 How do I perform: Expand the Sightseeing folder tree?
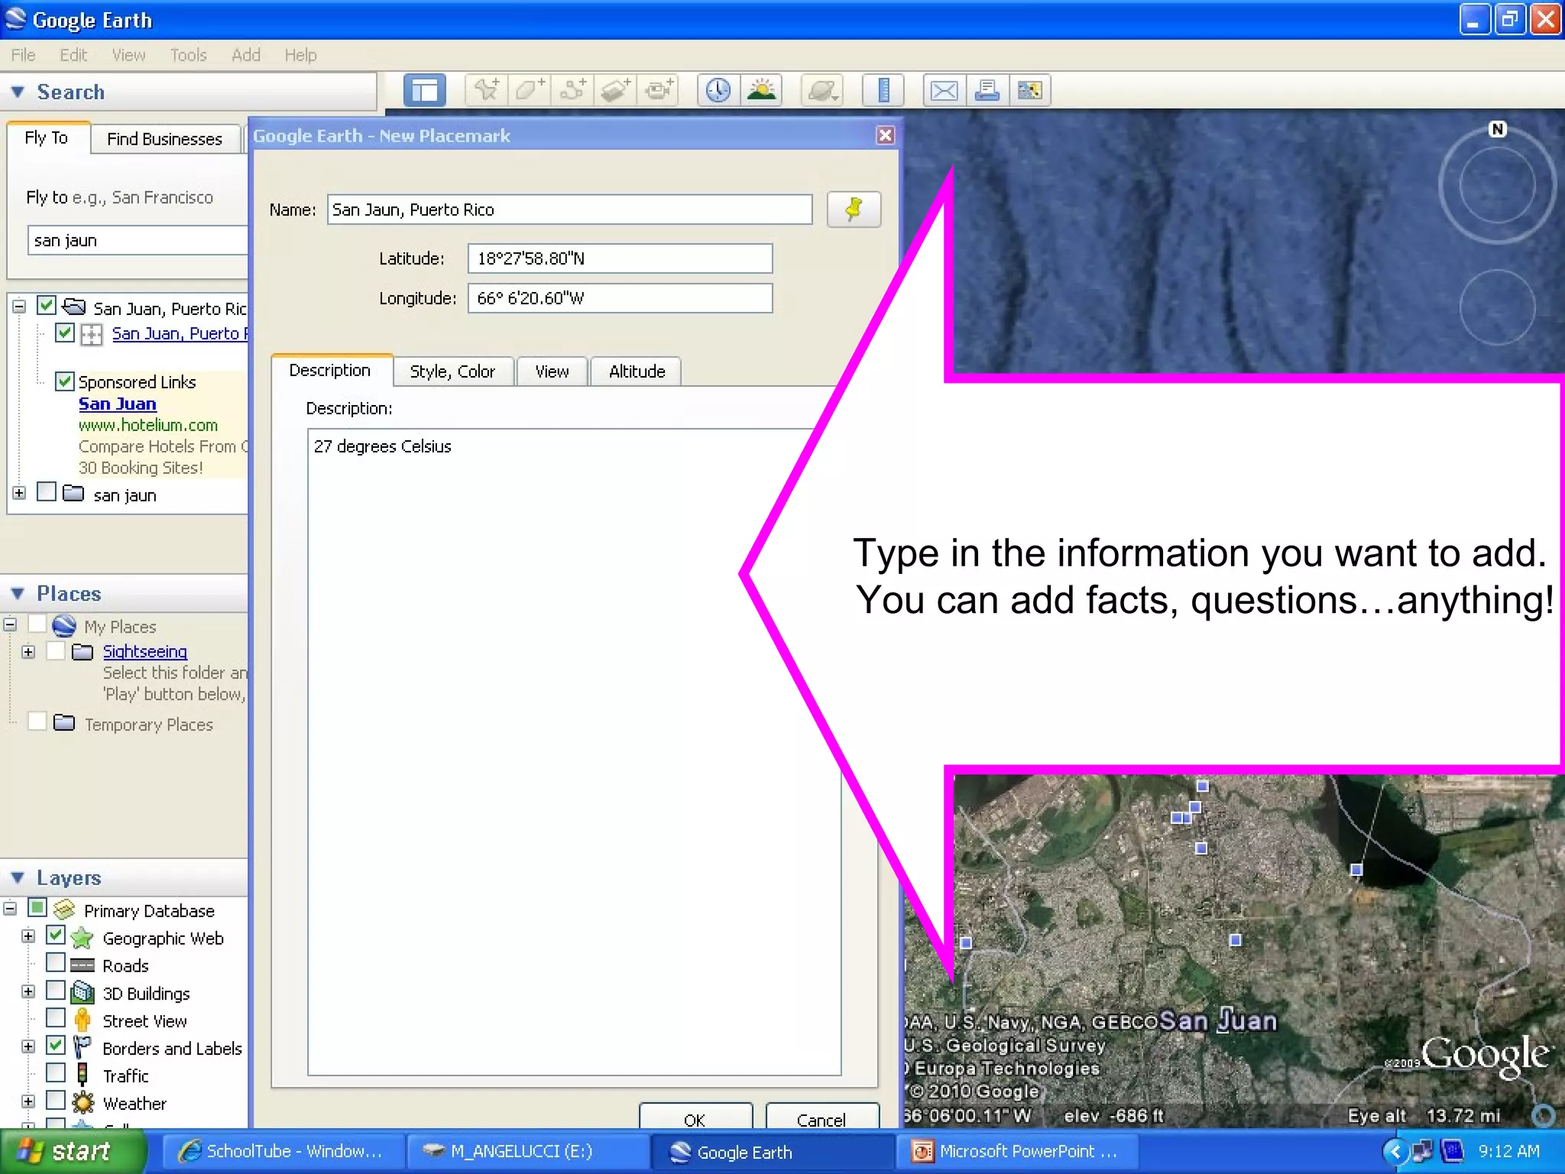point(28,652)
